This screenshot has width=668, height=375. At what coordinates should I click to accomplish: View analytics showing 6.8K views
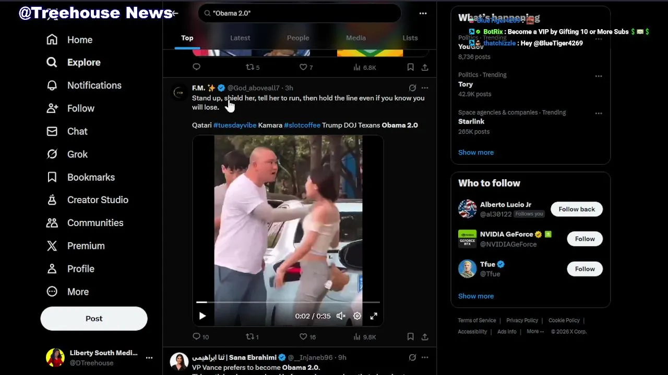click(365, 67)
